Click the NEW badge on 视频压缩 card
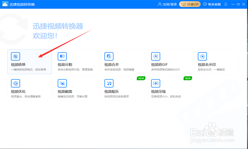The width and height of the screenshot is (248, 149). click(x=188, y=78)
